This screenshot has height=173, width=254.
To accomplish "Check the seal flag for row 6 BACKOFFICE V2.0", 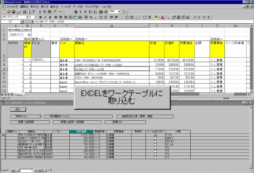I will 155,151.
